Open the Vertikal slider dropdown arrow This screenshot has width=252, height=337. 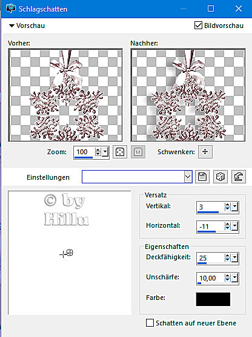click(x=234, y=207)
